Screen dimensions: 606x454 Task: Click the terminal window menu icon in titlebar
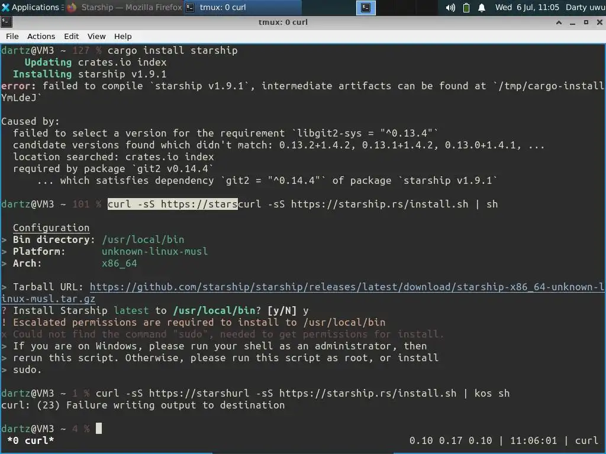(x=6, y=22)
